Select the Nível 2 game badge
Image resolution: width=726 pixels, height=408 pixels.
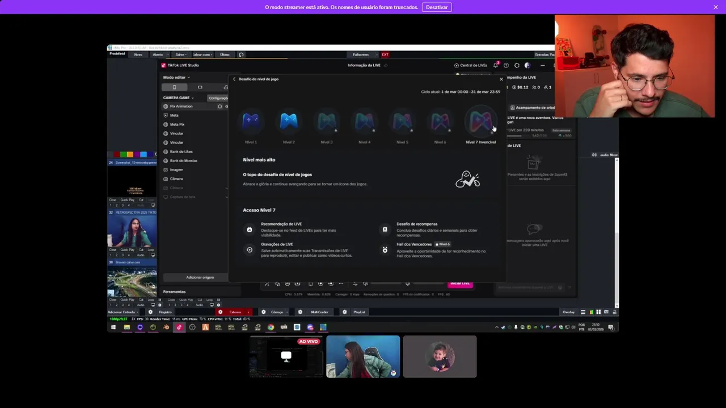click(x=289, y=121)
